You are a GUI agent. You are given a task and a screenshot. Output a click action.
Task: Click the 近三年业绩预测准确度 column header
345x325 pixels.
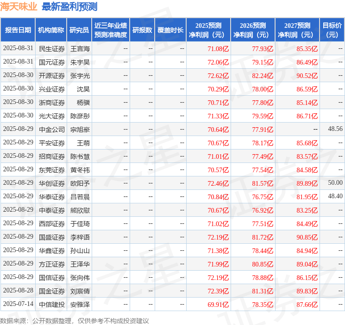[111, 30]
